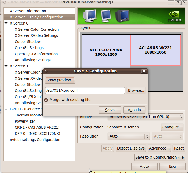
Task: Click Salva to save X configuration
Action: pos(110,110)
